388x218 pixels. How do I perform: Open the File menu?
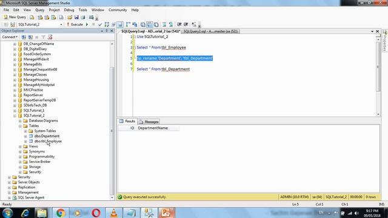[x=6, y=10]
